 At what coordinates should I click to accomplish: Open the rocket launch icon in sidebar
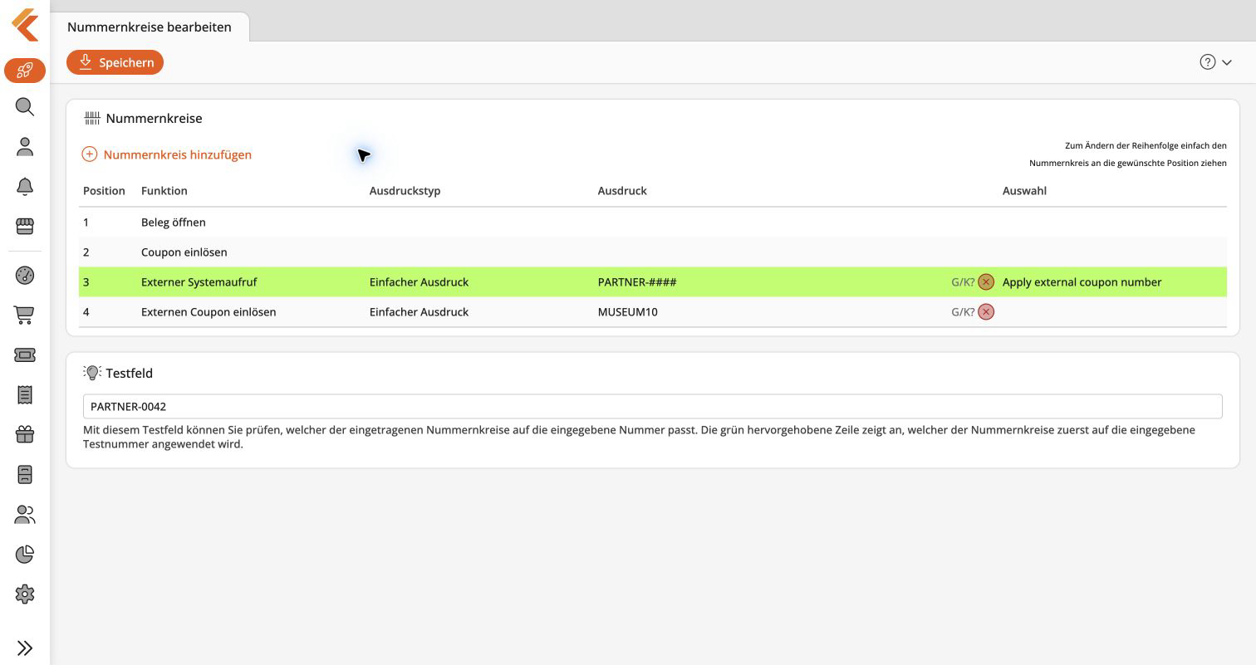[x=25, y=70]
